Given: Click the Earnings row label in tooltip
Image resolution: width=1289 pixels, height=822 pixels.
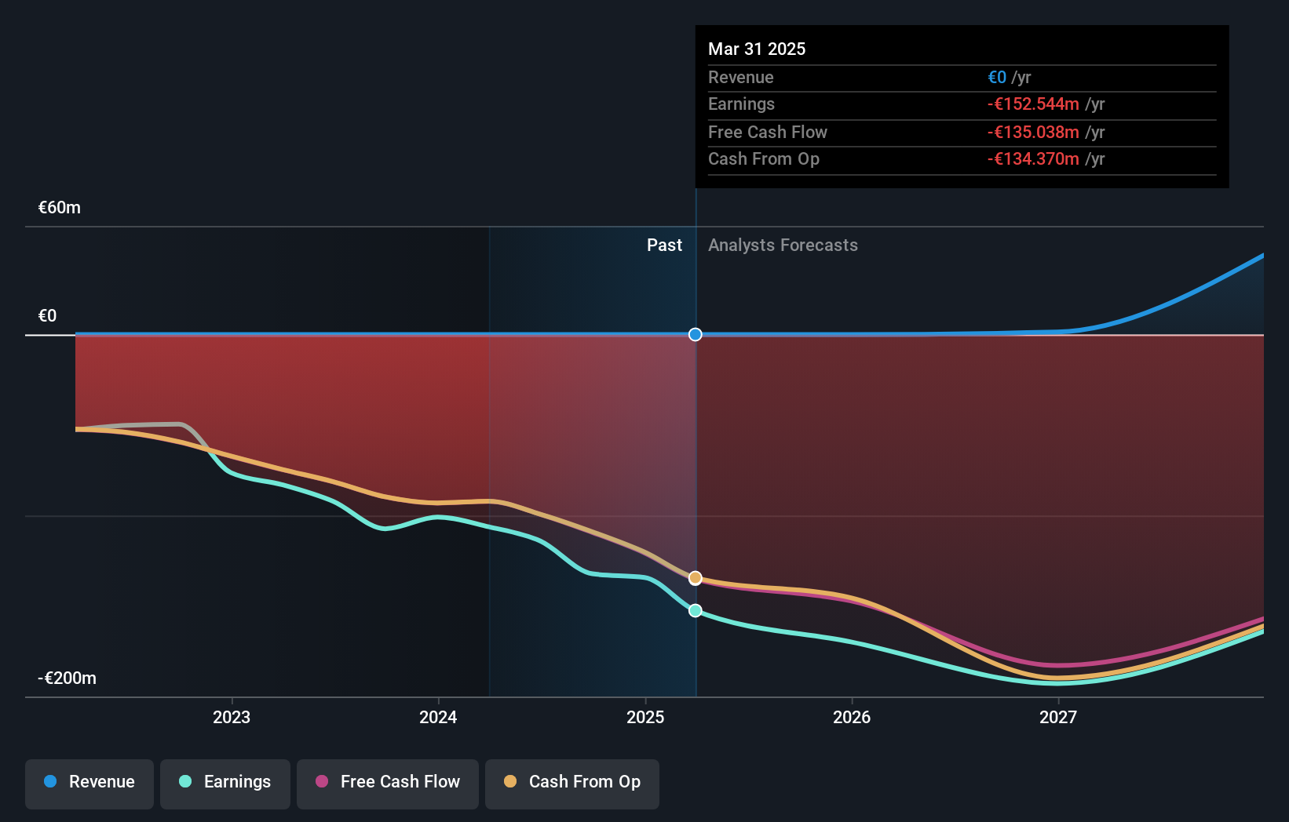Looking at the screenshot, I should point(741,104).
